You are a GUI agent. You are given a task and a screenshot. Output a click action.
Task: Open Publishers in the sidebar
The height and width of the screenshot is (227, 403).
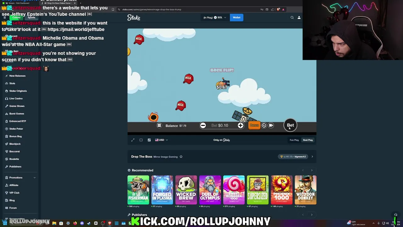20,166
